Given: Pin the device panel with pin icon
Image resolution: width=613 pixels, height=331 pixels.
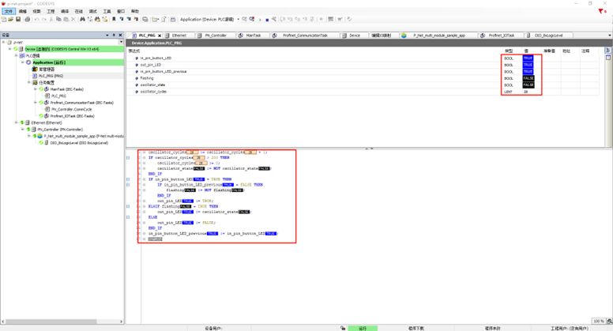Looking at the screenshot, I should click(x=115, y=36).
